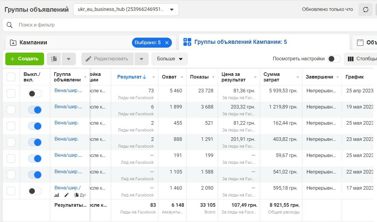Image resolution: width=377 pixels, height=222 pixels.
Task: Open ukr_eu_business_hub account dropdown
Action: click(126, 9)
